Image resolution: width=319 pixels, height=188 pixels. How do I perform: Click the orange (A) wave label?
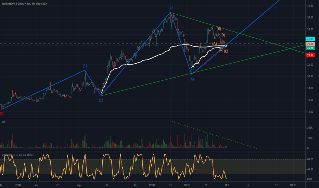pyautogui.click(x=214, y=43)
